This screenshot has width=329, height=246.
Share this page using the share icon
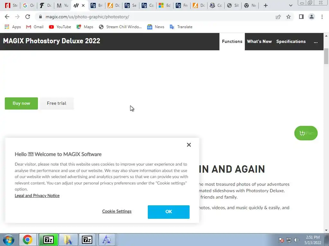(x=278, y=17)
